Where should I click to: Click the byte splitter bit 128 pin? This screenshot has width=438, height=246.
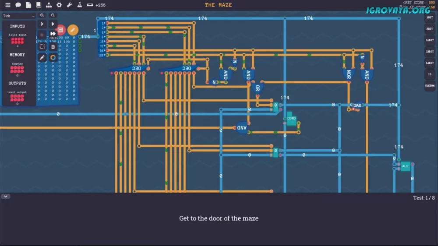click(108, 55)
